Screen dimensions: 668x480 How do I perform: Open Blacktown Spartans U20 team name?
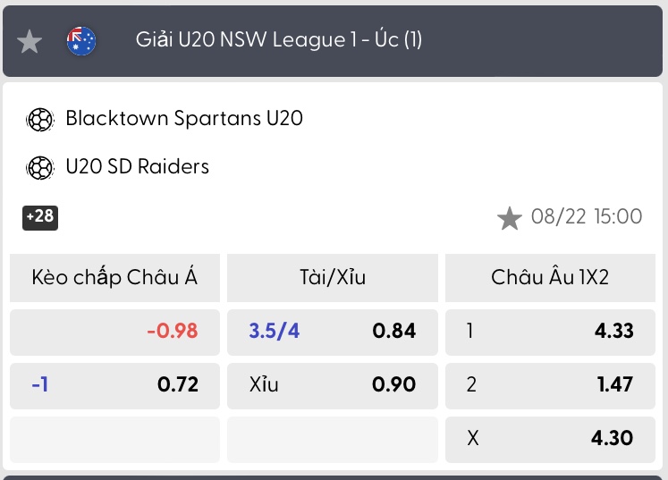point(184,118)
